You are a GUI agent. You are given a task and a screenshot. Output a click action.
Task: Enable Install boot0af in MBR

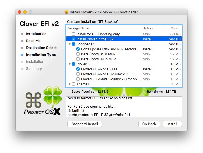(x=78, y=54)
